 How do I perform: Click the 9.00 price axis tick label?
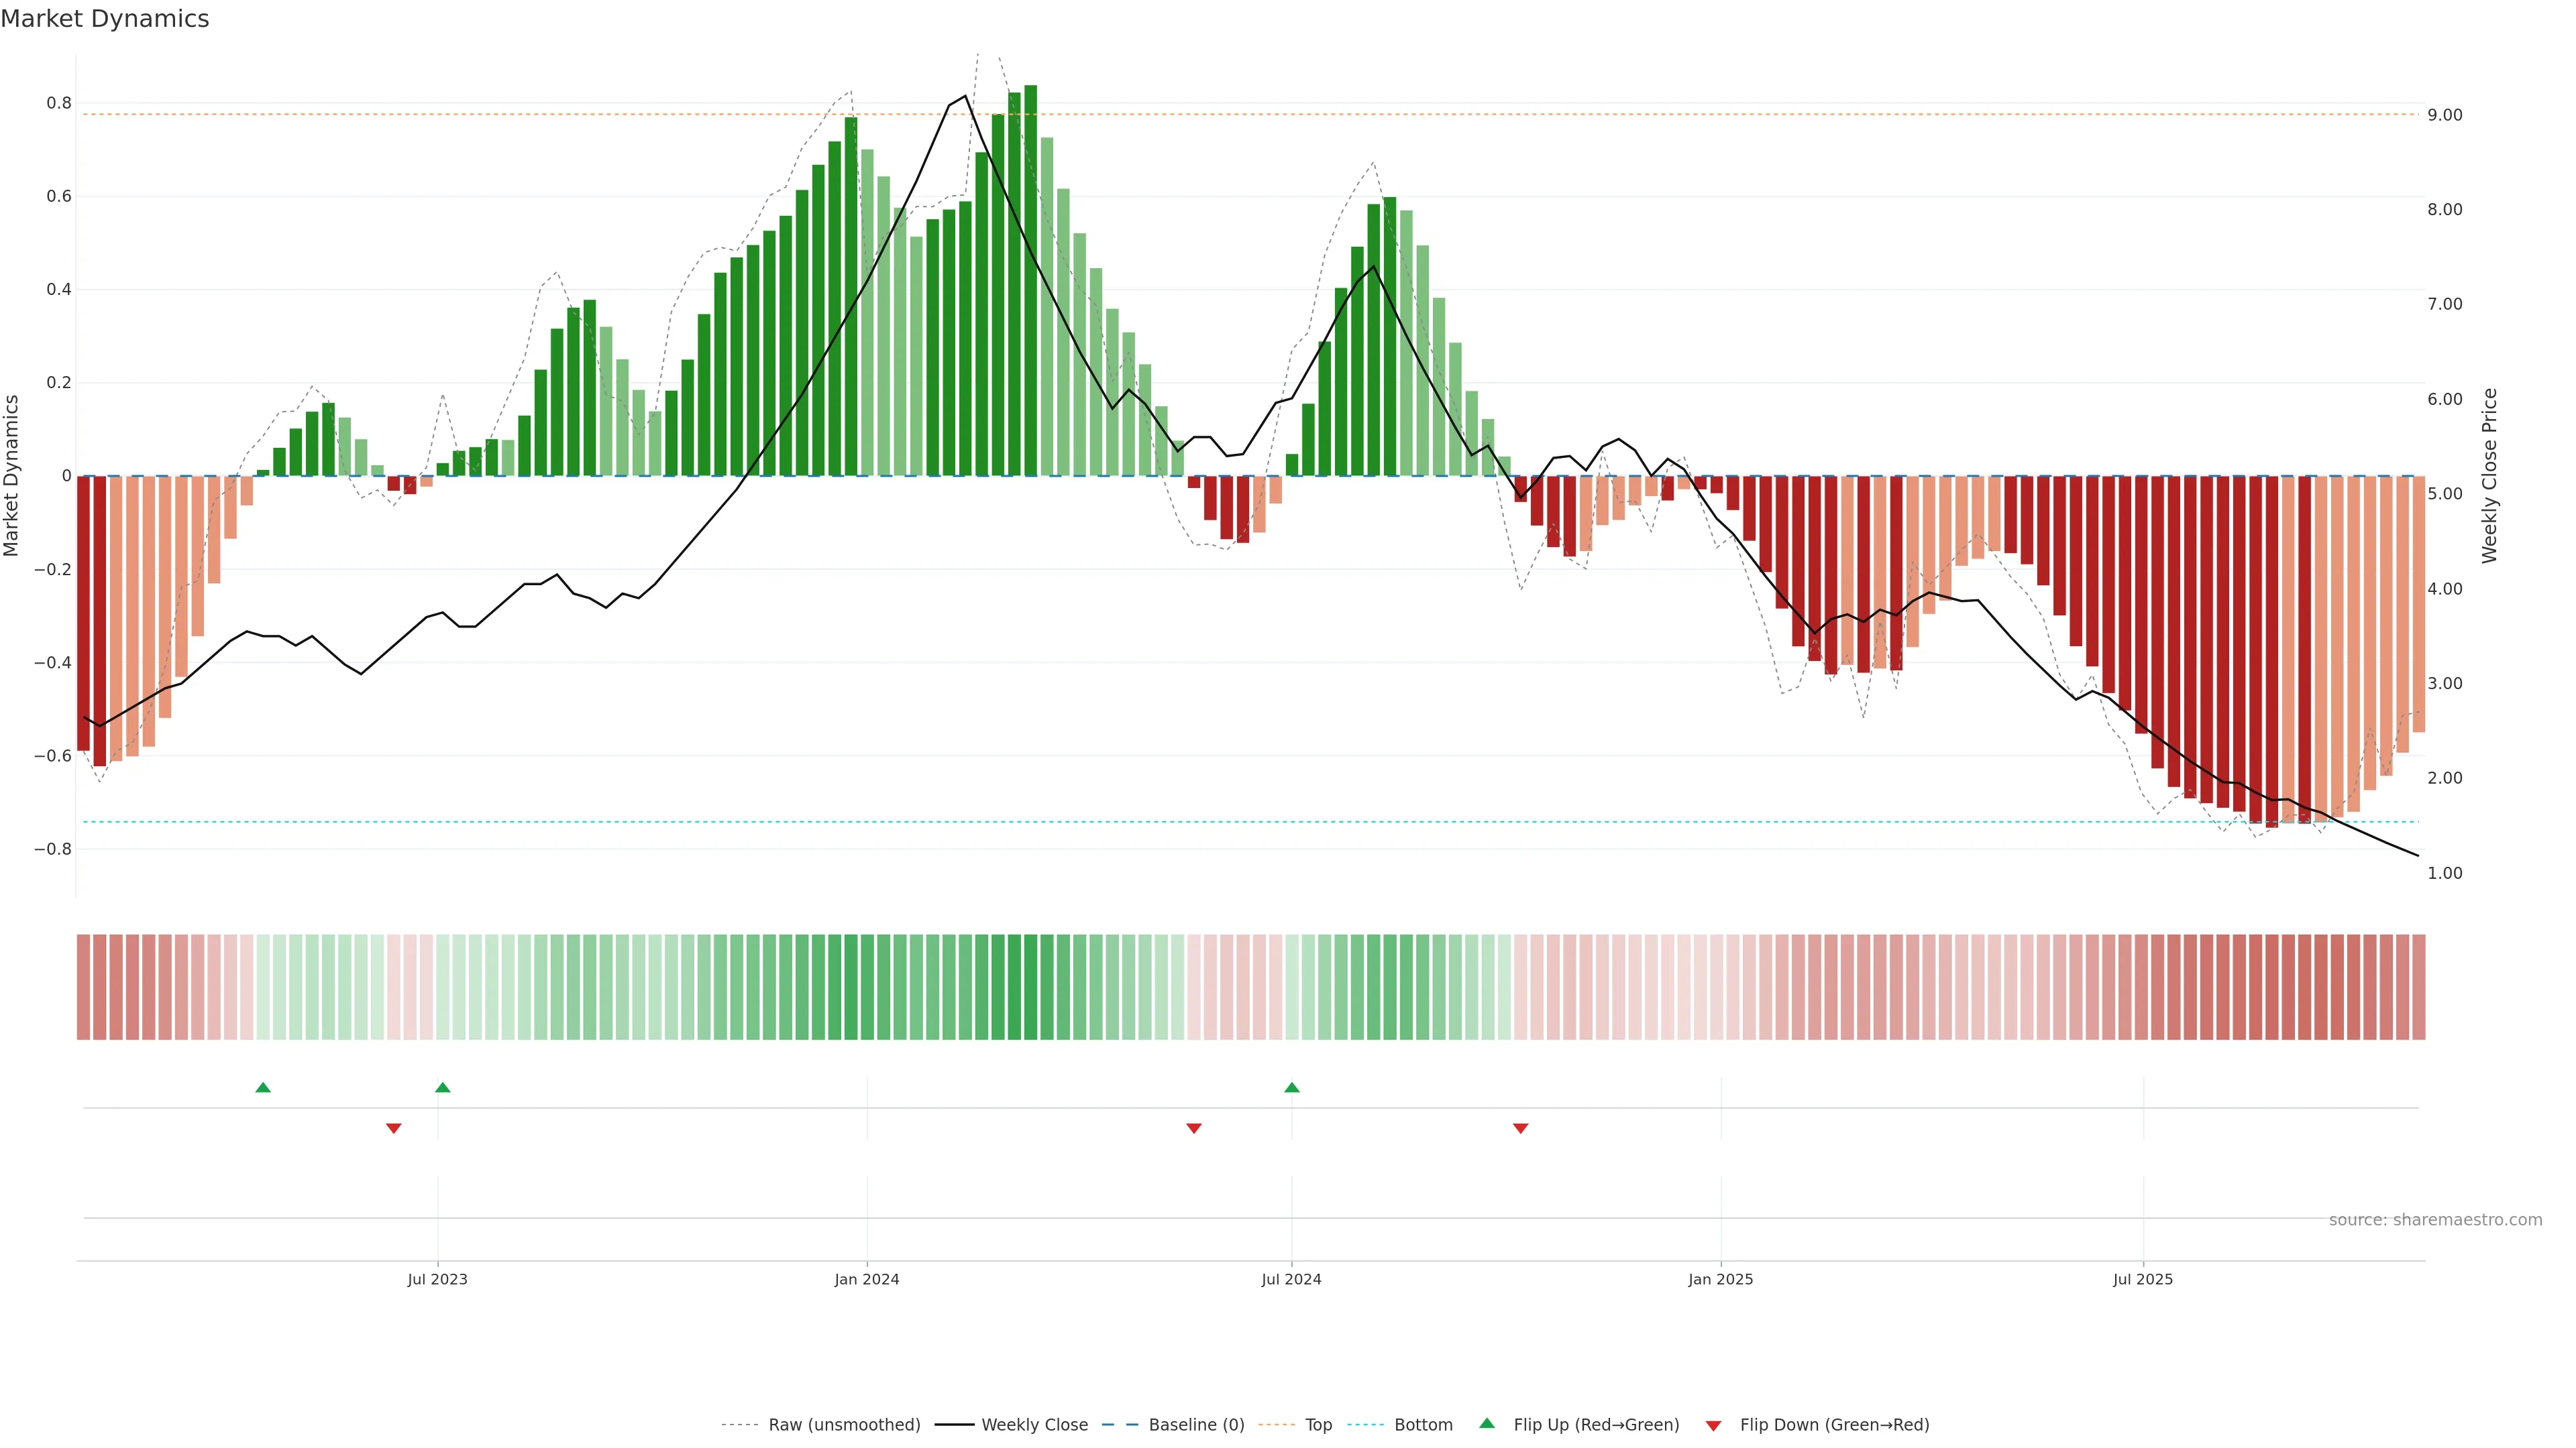click(2445, 115)
